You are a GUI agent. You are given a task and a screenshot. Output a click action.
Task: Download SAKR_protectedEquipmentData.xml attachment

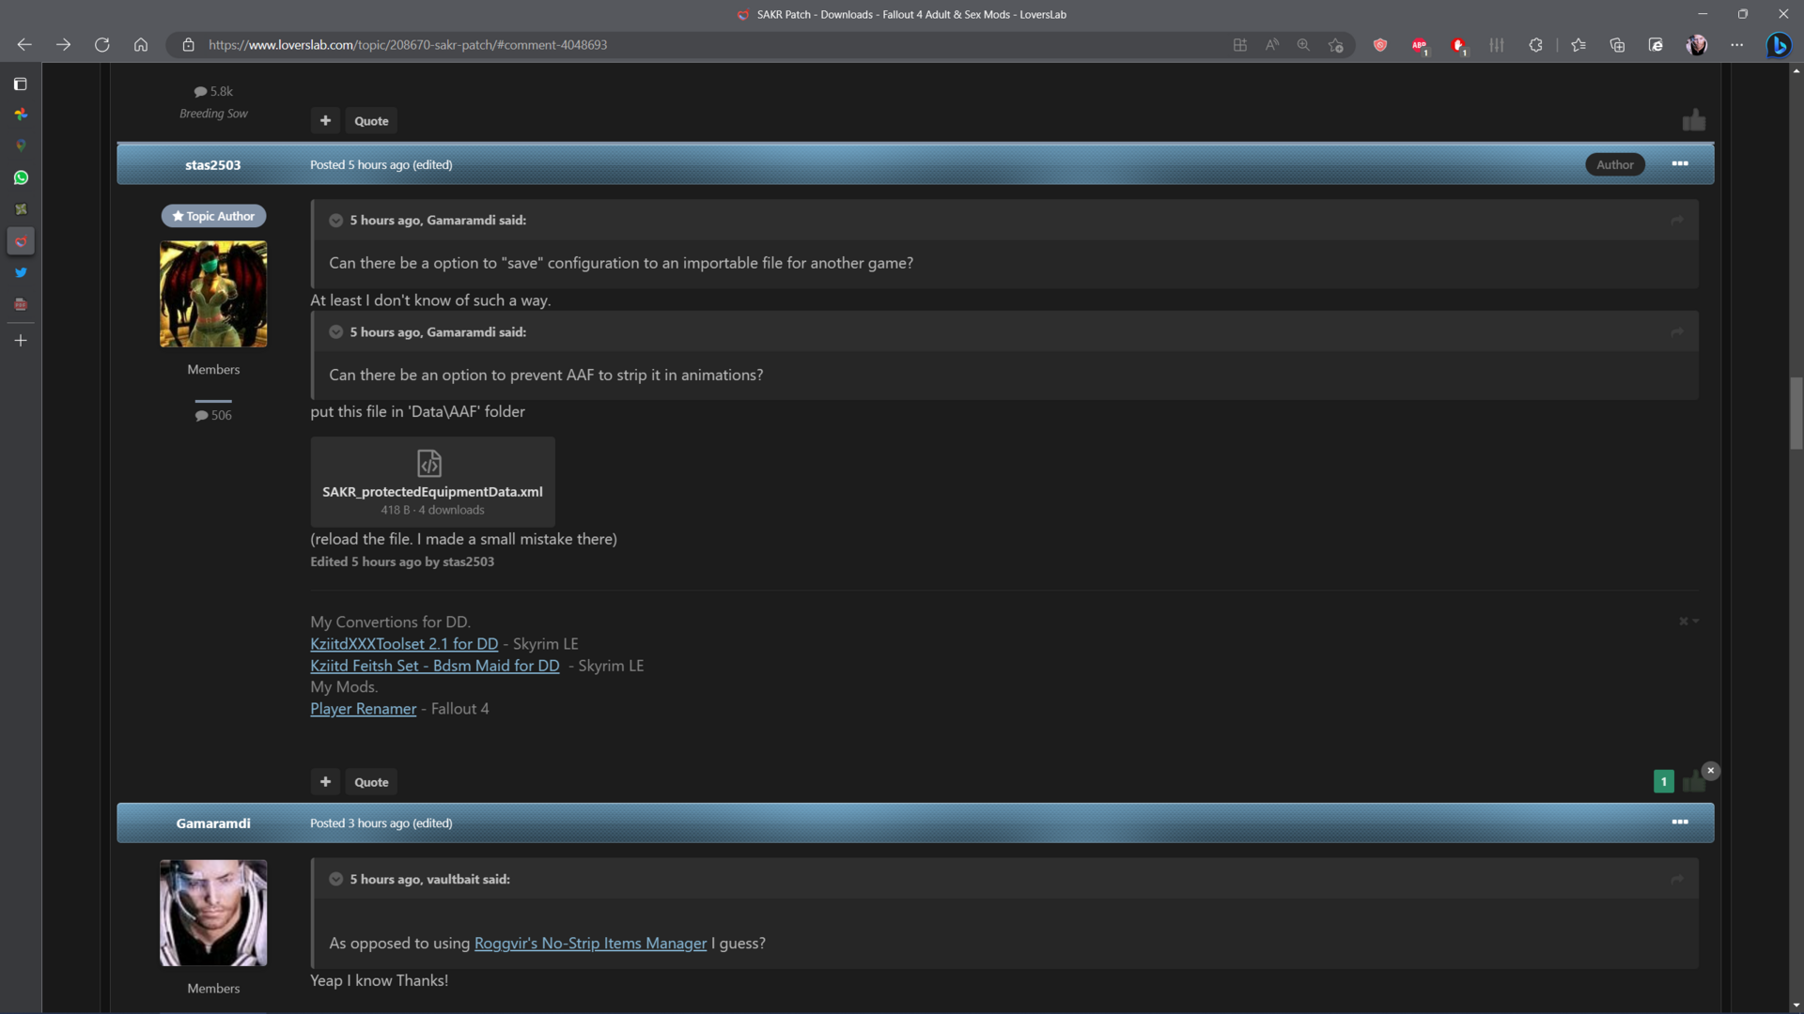432,482
